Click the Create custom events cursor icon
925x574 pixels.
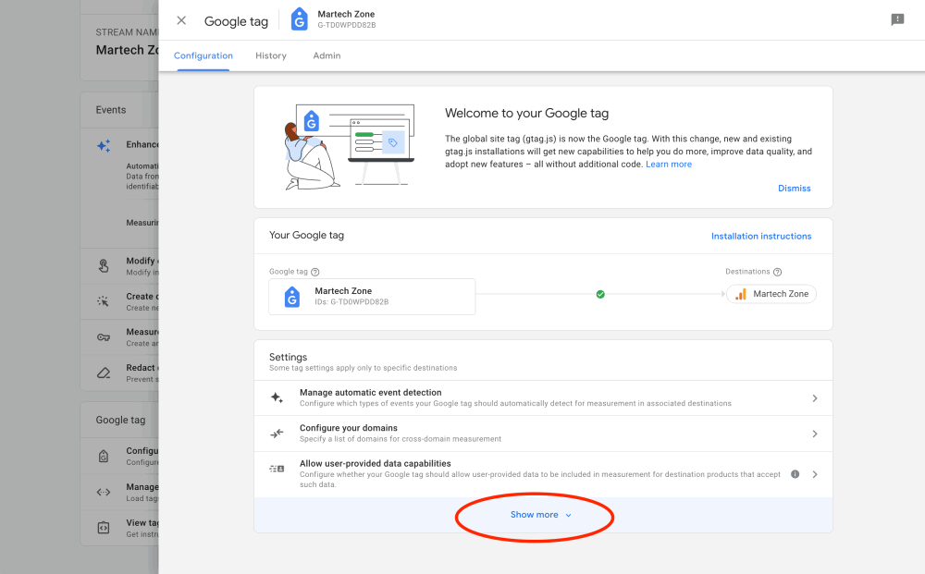click(103, 301)
